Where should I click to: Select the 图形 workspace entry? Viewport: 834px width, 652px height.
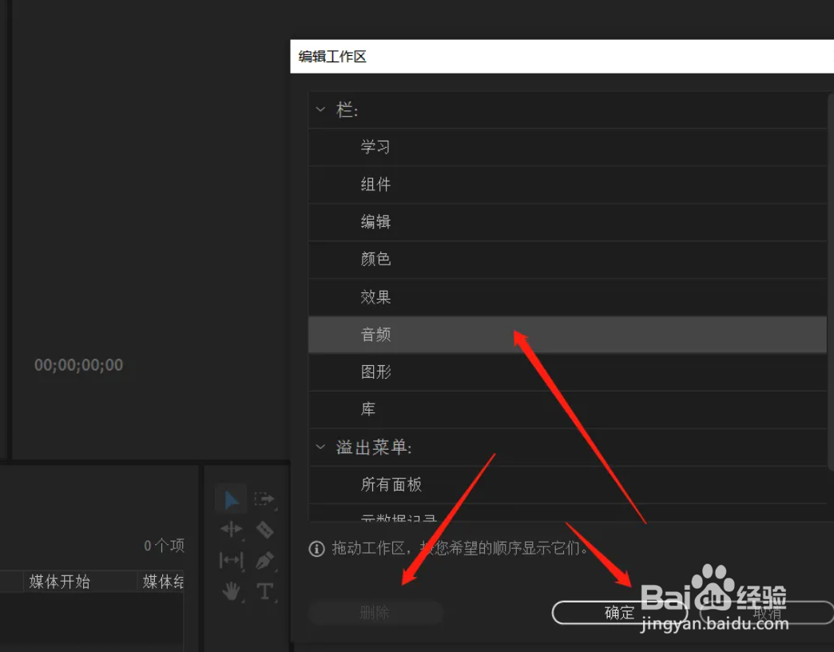[375, 372]
